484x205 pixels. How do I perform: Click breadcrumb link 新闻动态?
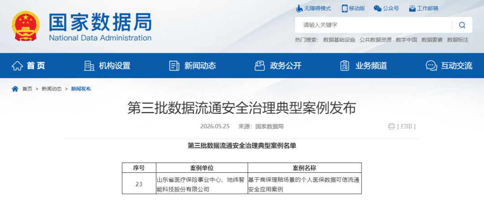pyautogui.click(x=52, y=88)
